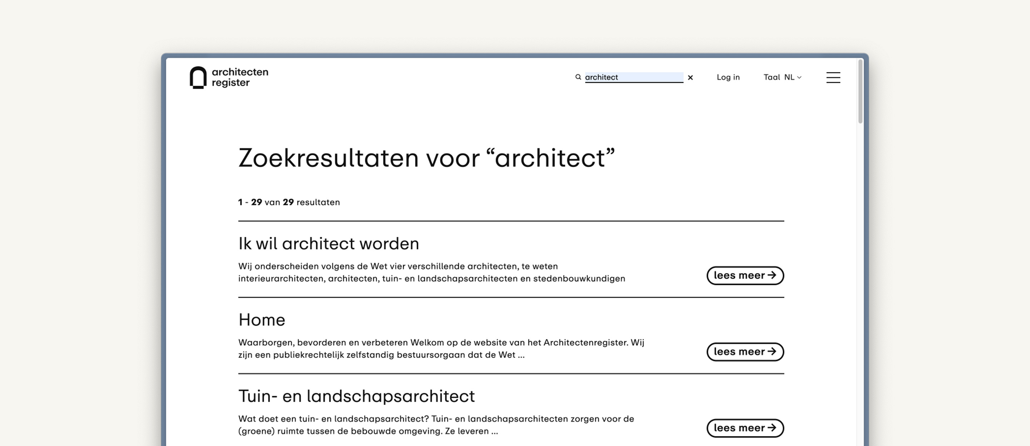Viewport: 1030px width, 446px height.
Task: Open the architectenregister home logo
Action: tap(229, 77)
